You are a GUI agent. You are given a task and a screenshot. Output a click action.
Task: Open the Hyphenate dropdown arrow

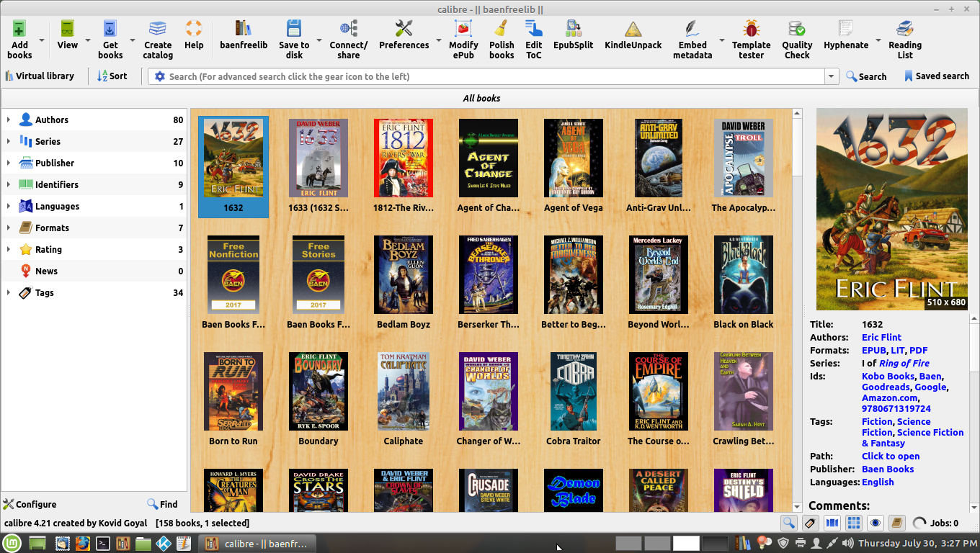point(878,40)
